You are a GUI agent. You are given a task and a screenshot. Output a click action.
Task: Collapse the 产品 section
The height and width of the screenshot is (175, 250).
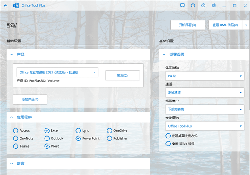point(11,55)
